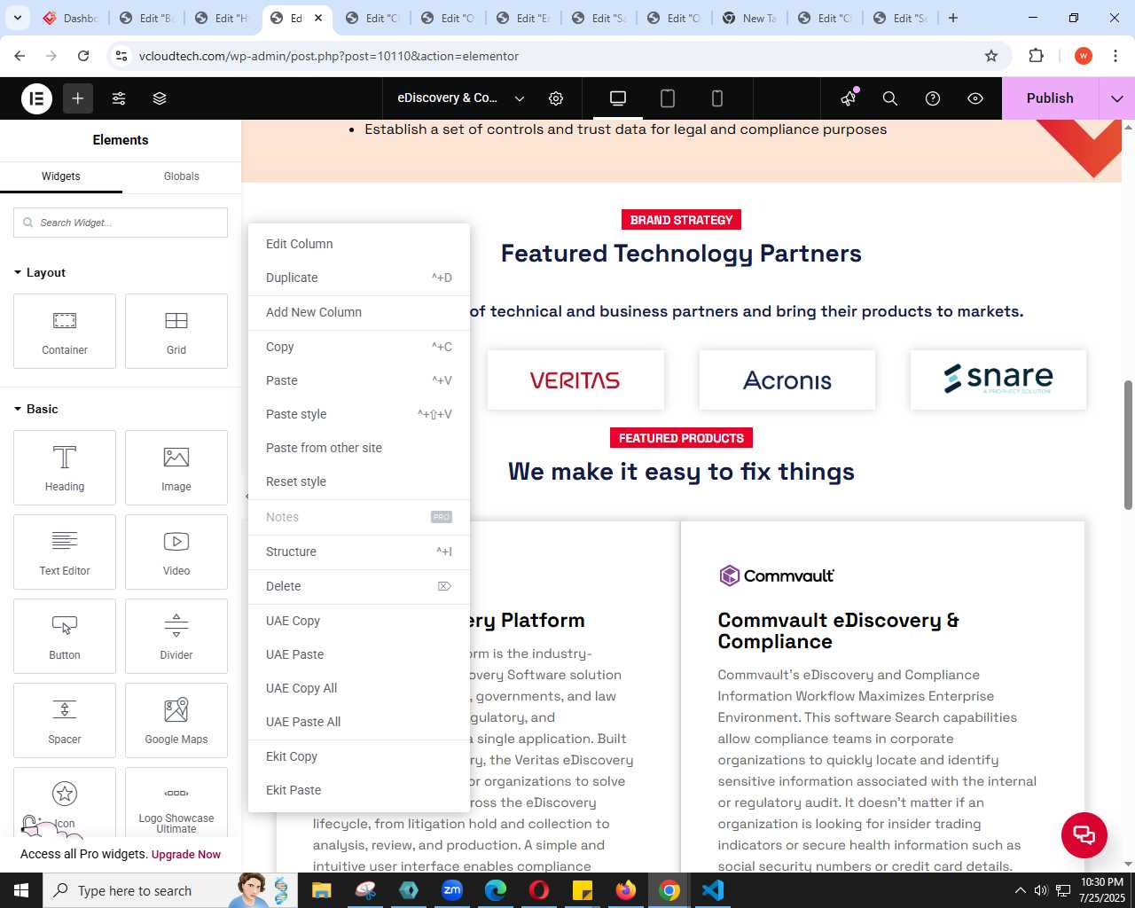Viewport: 1135px width, 908px height.
Task: Open the eDiscovery & Co... document dropdown
Action: pyautogui.click(x=461, y=98)
